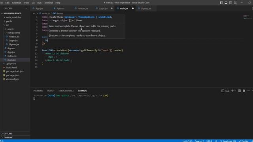Change indentation via Spaces status item
Screen dimensions: 253x142
(x=199, y=141)
